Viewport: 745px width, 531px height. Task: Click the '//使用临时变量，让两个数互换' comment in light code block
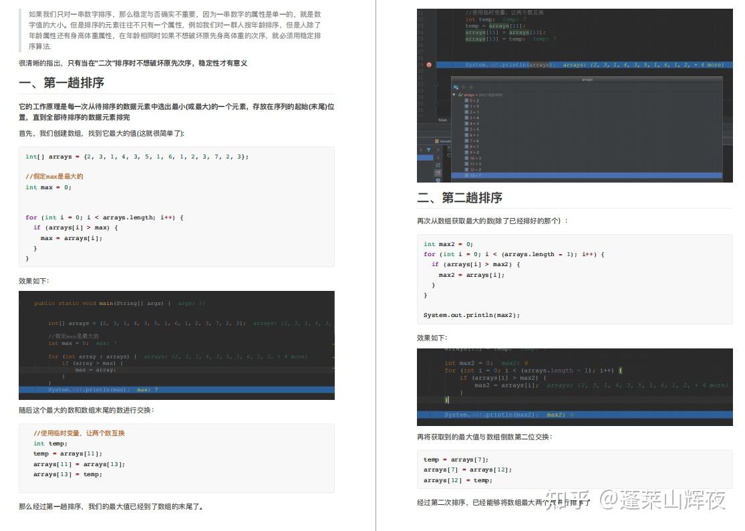point(79,433)
